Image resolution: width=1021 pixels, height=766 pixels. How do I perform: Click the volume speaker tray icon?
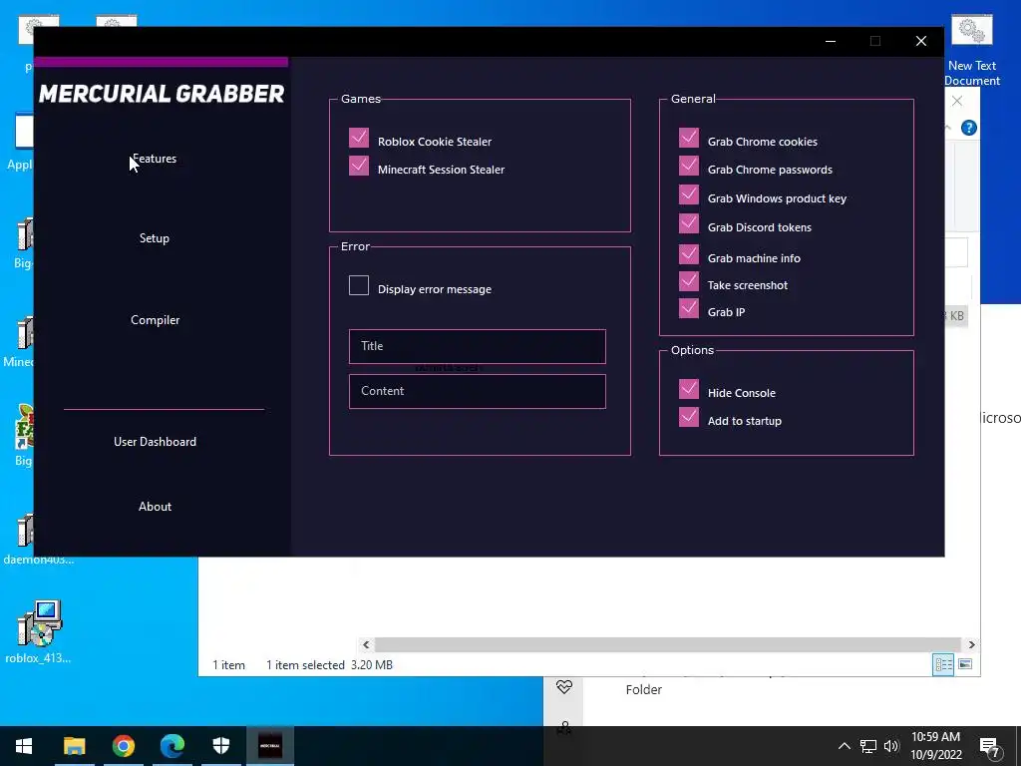pyautogui.click(x=891, y=746)
